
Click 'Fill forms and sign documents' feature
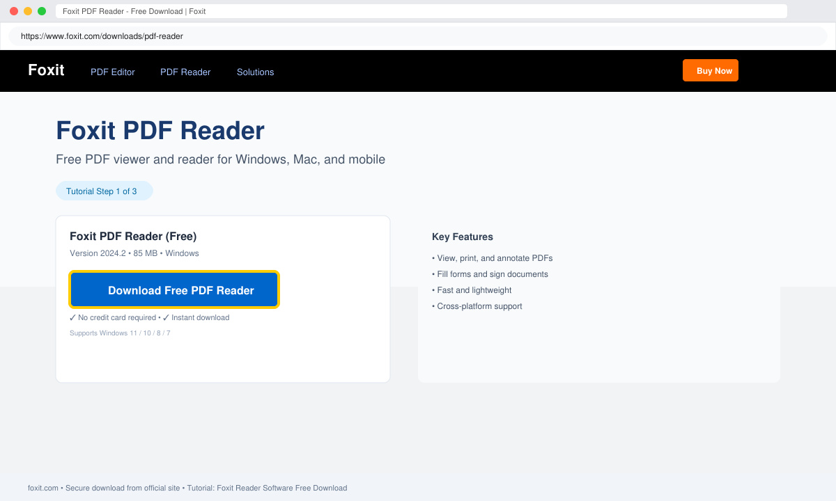click(490, 274)
